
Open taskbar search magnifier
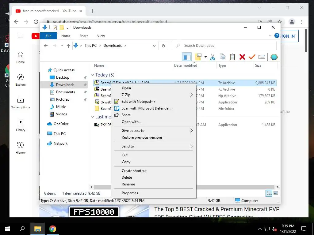pos(22,229)
